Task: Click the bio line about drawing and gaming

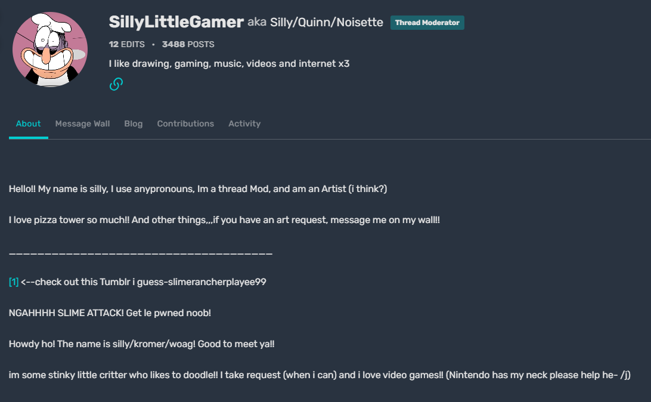Action: point(229,63)
